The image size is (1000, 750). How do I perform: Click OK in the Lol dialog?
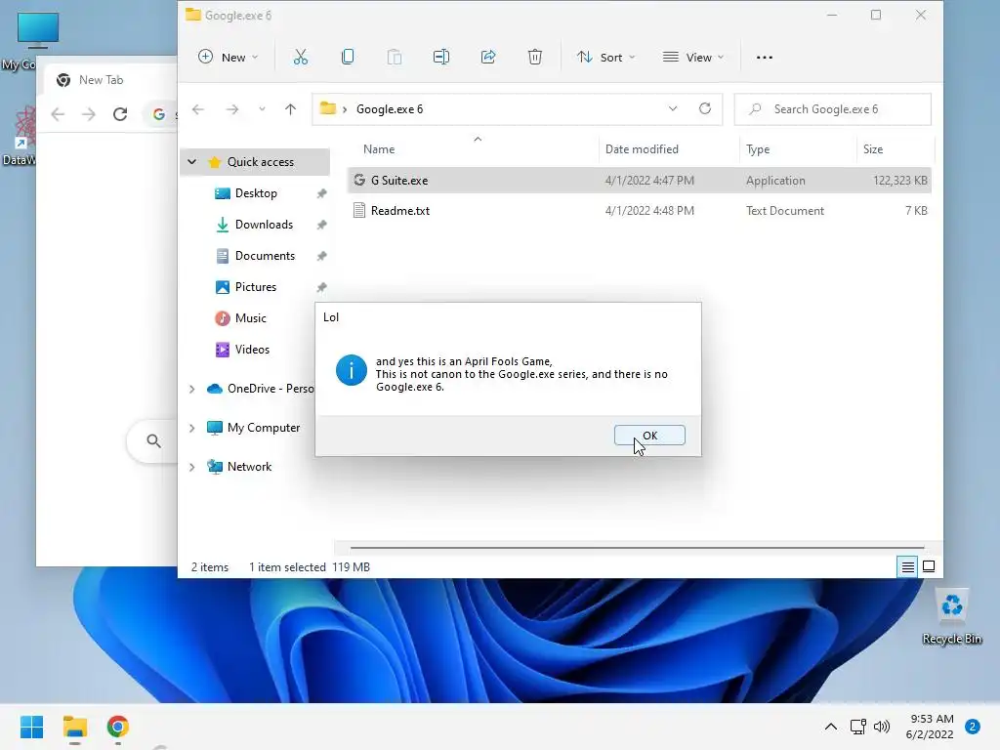[x=649, y=436]
